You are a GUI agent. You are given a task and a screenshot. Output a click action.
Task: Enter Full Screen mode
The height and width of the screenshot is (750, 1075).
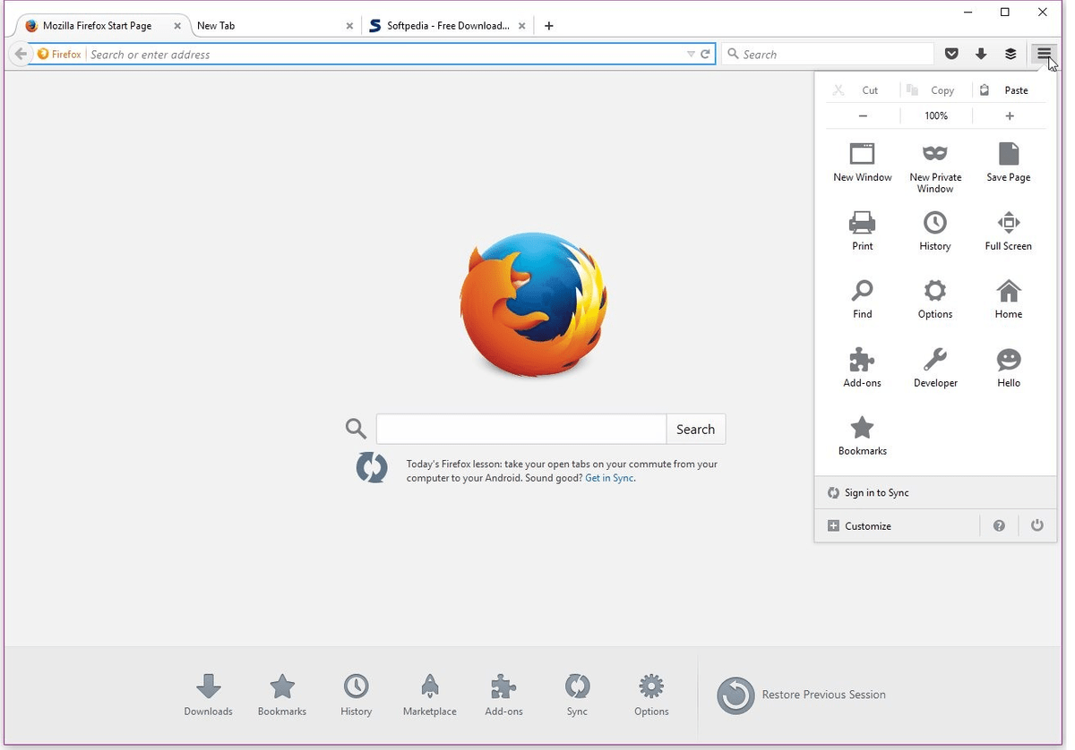pos(1009,231)
